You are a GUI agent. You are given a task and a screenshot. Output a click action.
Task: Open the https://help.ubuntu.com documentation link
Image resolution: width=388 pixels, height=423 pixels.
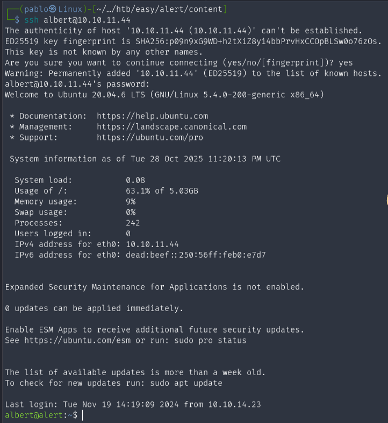152,116
